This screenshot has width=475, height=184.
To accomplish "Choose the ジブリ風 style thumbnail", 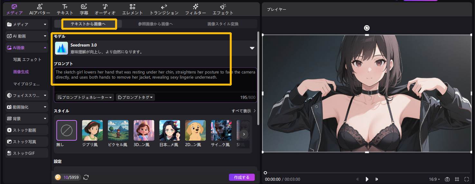I will 92,130.
